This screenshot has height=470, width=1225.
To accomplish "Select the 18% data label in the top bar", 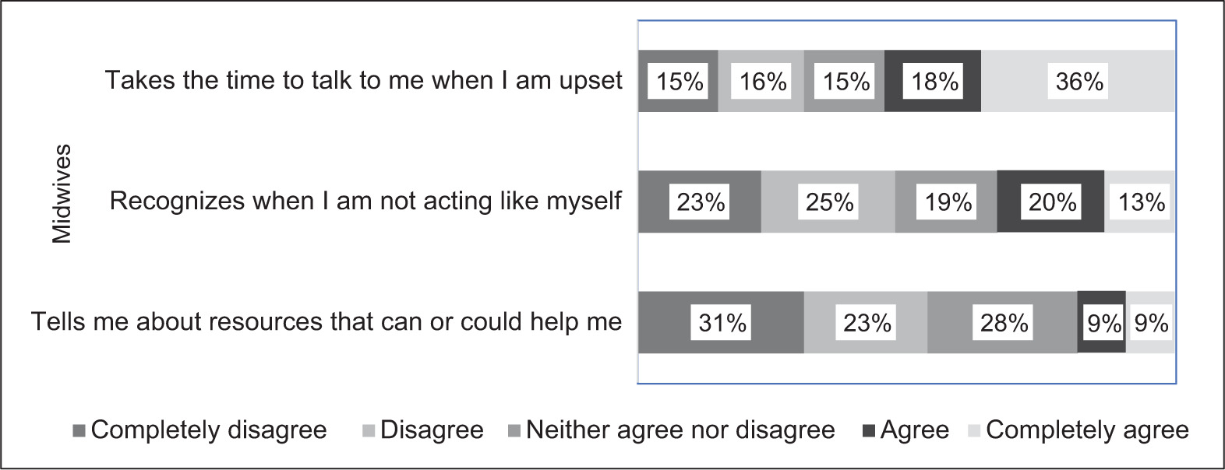I will (x=934, y=81).
